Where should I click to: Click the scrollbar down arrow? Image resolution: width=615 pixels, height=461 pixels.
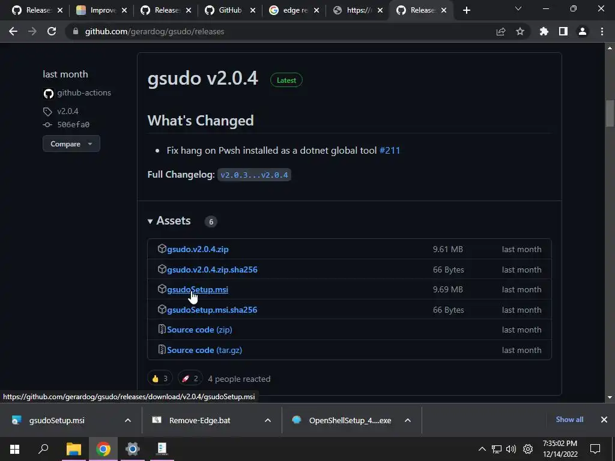[x=610, y=397]
